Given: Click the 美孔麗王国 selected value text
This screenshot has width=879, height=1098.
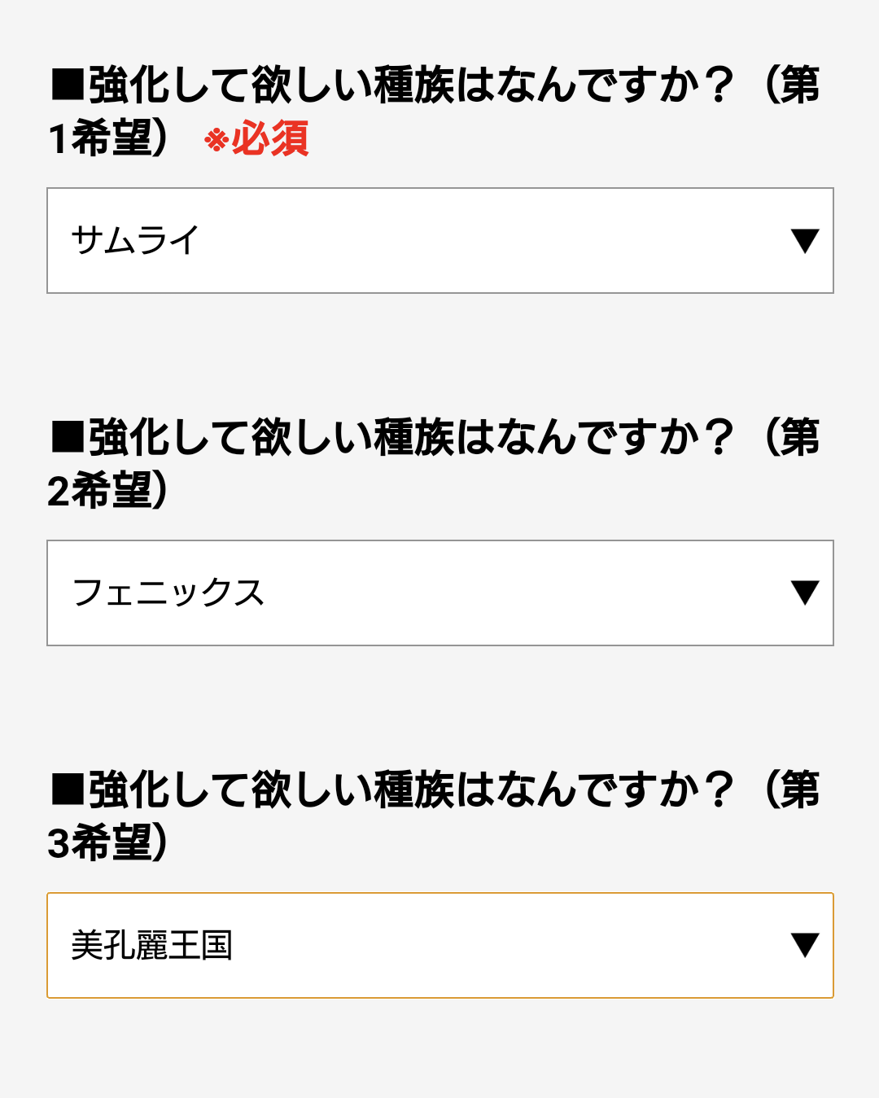Looking at the screenshot, I should tap(152, 946).
